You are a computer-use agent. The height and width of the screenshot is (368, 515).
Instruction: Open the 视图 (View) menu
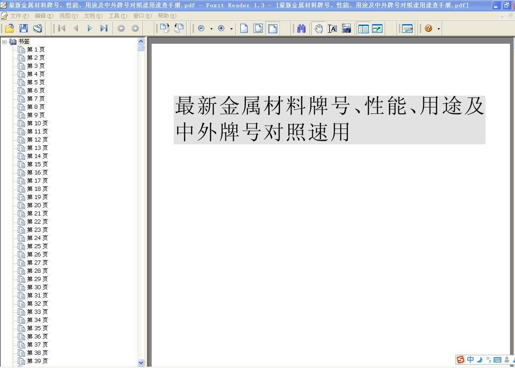coord(69,16)
